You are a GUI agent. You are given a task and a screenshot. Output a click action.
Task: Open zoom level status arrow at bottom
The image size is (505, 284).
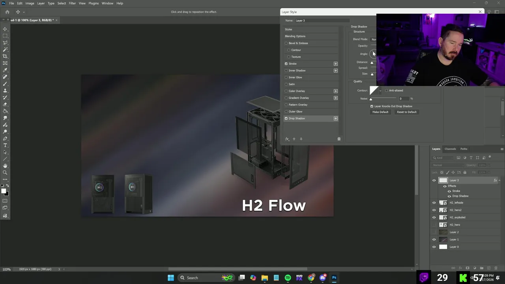point(59,269)
